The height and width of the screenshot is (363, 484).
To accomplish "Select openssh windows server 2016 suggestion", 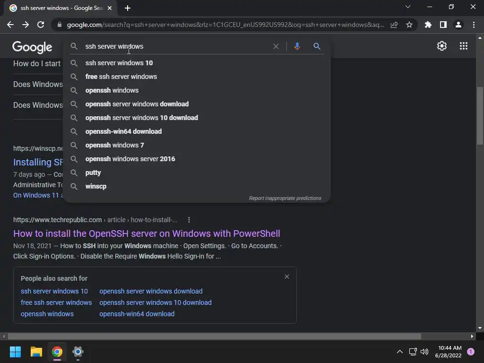I will [x=197, y=159].
